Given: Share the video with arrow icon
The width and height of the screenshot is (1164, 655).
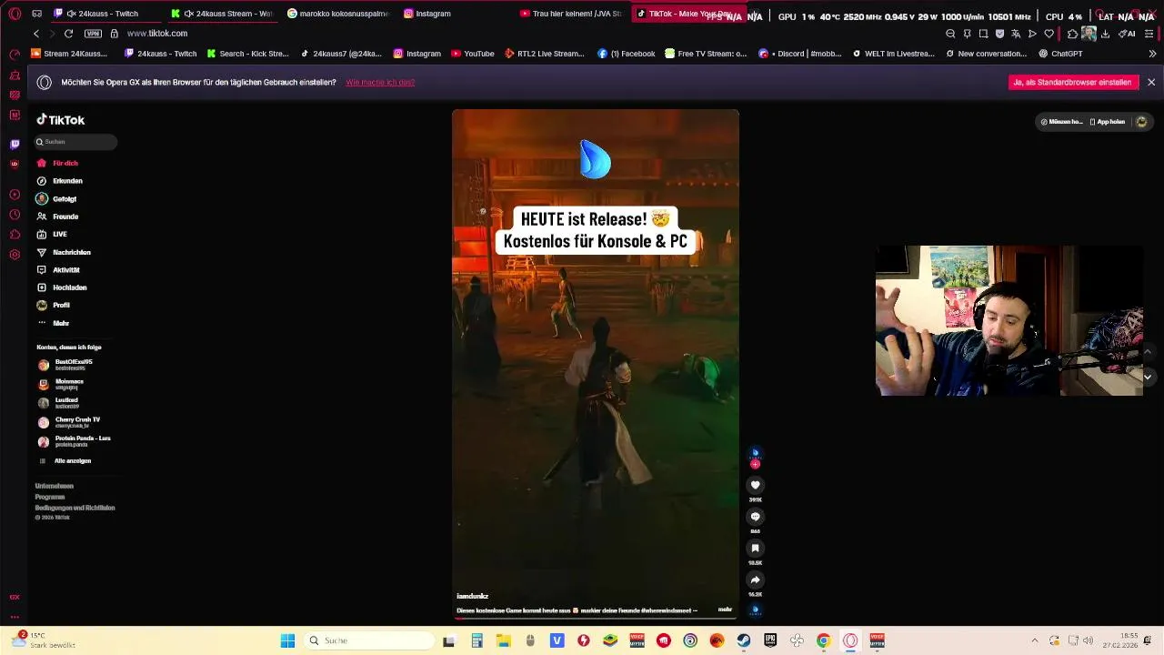Looking at the screenshot, I should point(755,579).
